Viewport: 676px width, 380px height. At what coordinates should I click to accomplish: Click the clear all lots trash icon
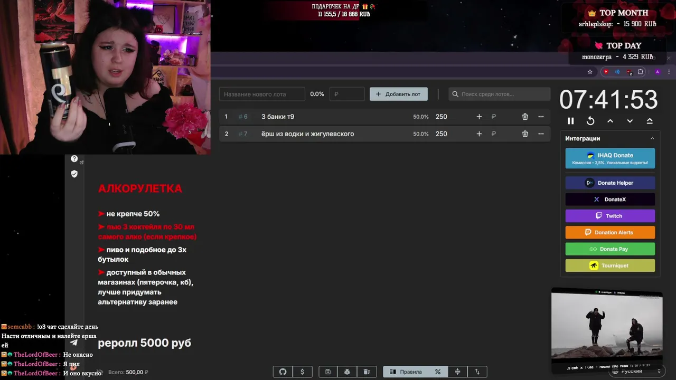[x=367, y=372]
